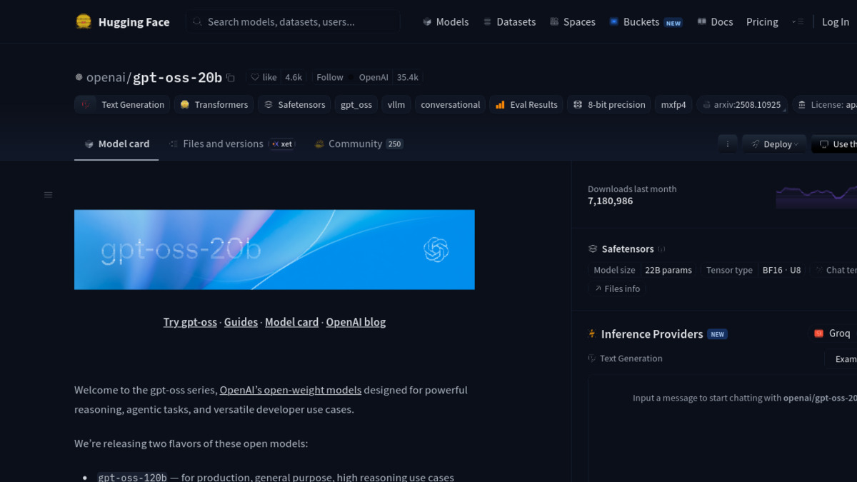Image resolution: width=857 pixels, height=482 pixels.
Task: Click the NEW badge by Inference Providers
Action: 717,334
